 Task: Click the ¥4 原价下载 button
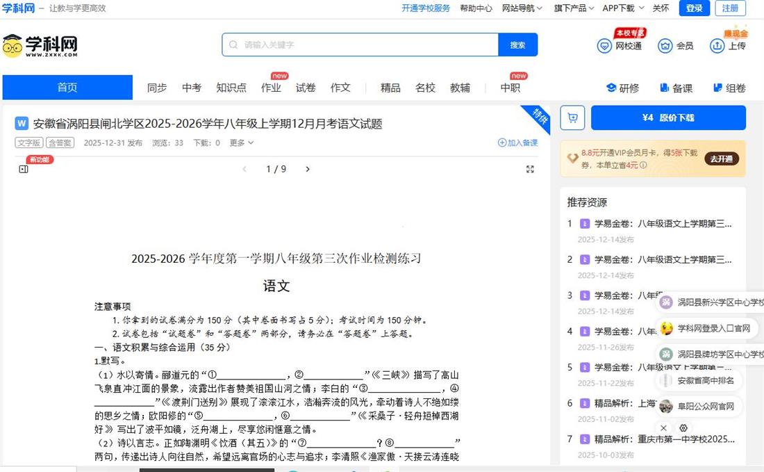(667, 117)
